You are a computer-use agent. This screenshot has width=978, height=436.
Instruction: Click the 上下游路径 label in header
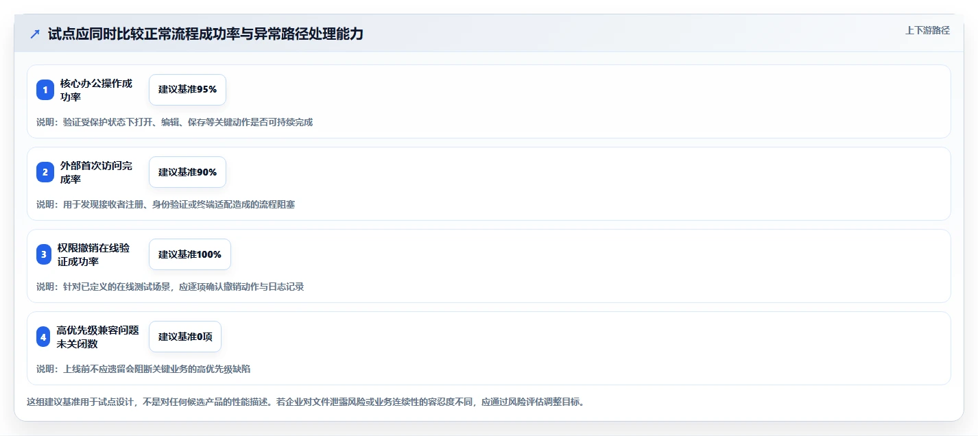pyautogui.click(x=927, y=30)
